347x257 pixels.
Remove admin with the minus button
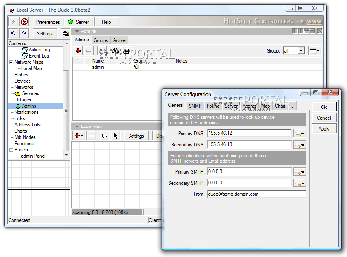click(x=89, y=51)
